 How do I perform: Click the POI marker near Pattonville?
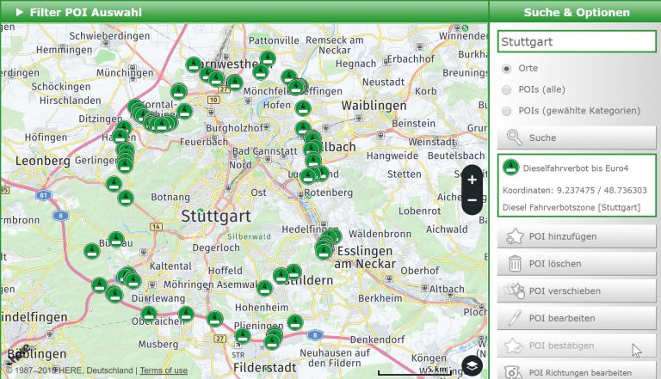click(x=268, y=59)
